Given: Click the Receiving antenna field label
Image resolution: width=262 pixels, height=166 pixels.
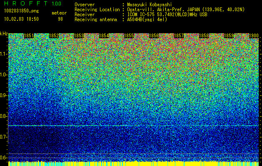Looking at the screenshot, I should (x=96, y=20).
